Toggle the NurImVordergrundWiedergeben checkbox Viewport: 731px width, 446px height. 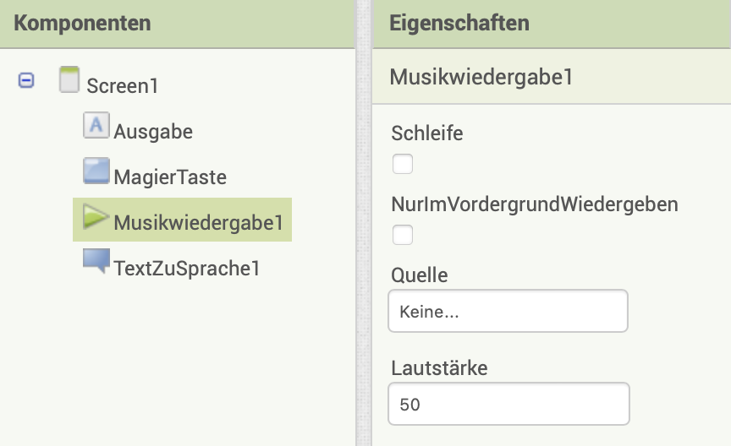click(403, 235)
